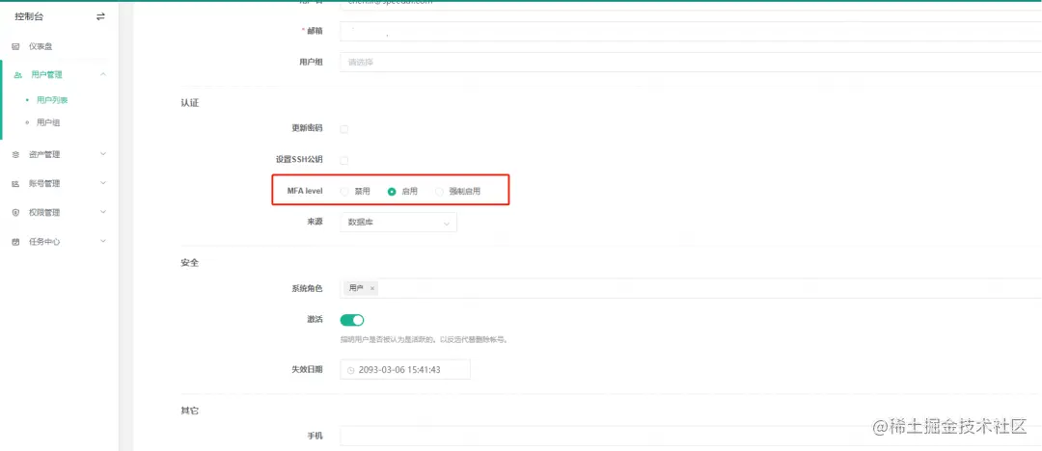Expand the 资产管理 menu chevron
The width and height of the screenshot is (1042, 451).
point(103,154)
